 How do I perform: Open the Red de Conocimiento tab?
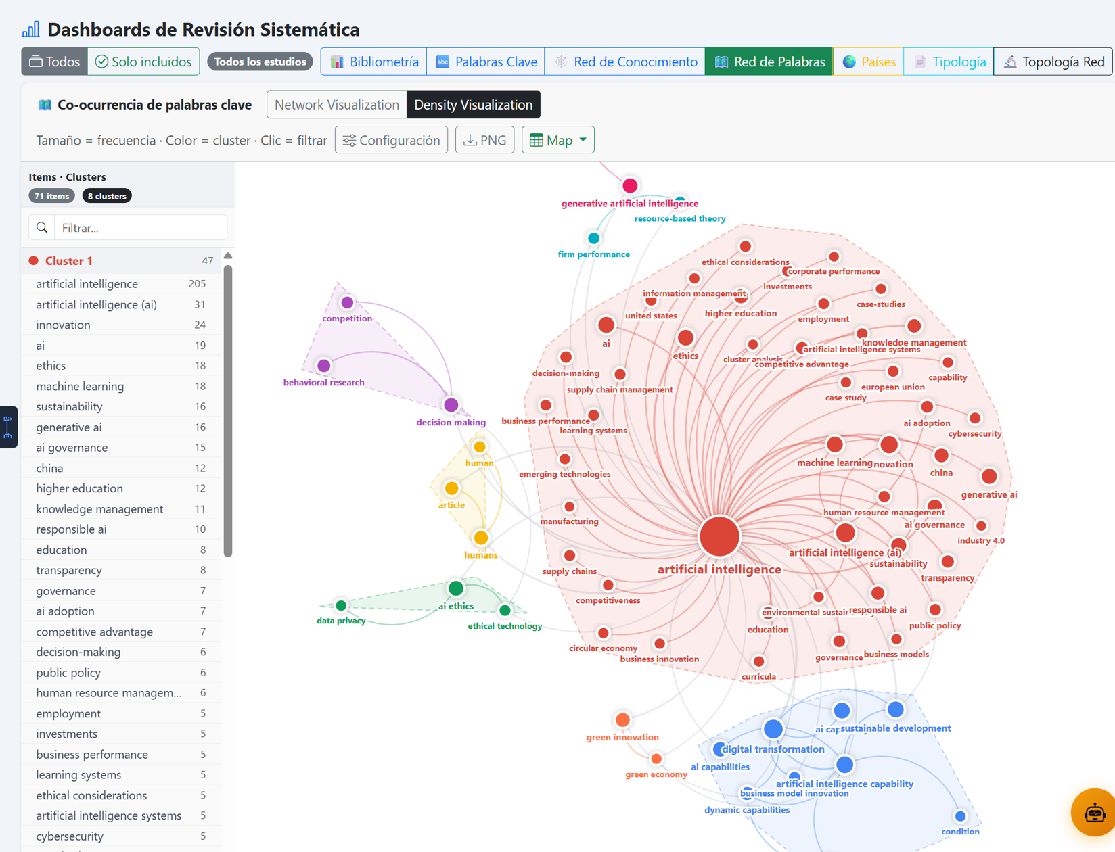[625, 62]
